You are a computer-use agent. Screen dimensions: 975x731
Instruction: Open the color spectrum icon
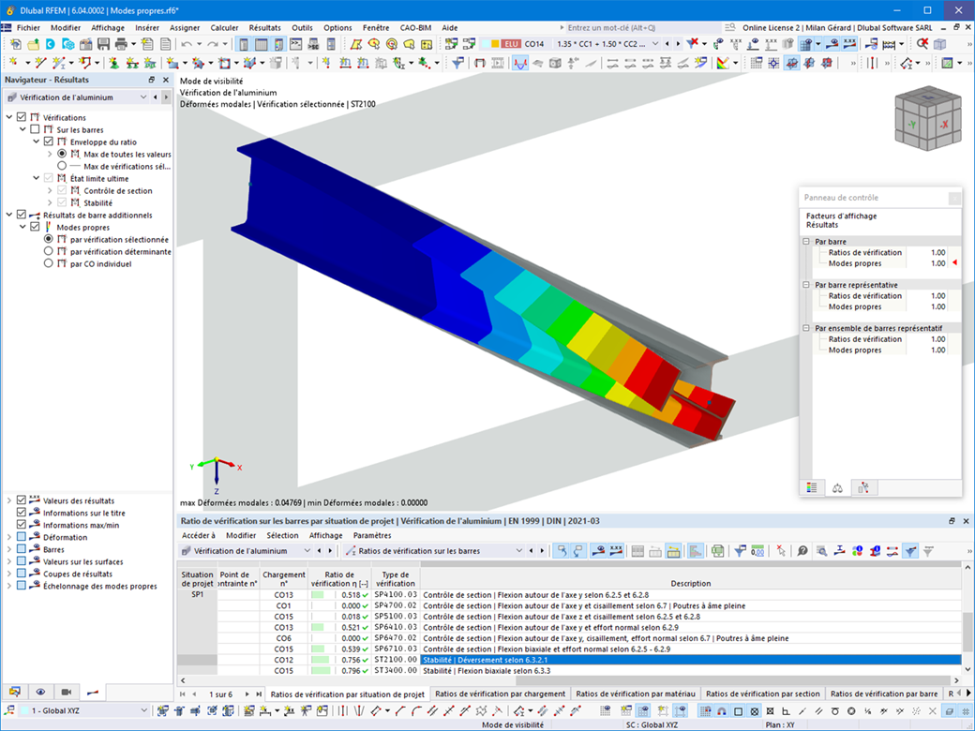click(x=723, y=63)
